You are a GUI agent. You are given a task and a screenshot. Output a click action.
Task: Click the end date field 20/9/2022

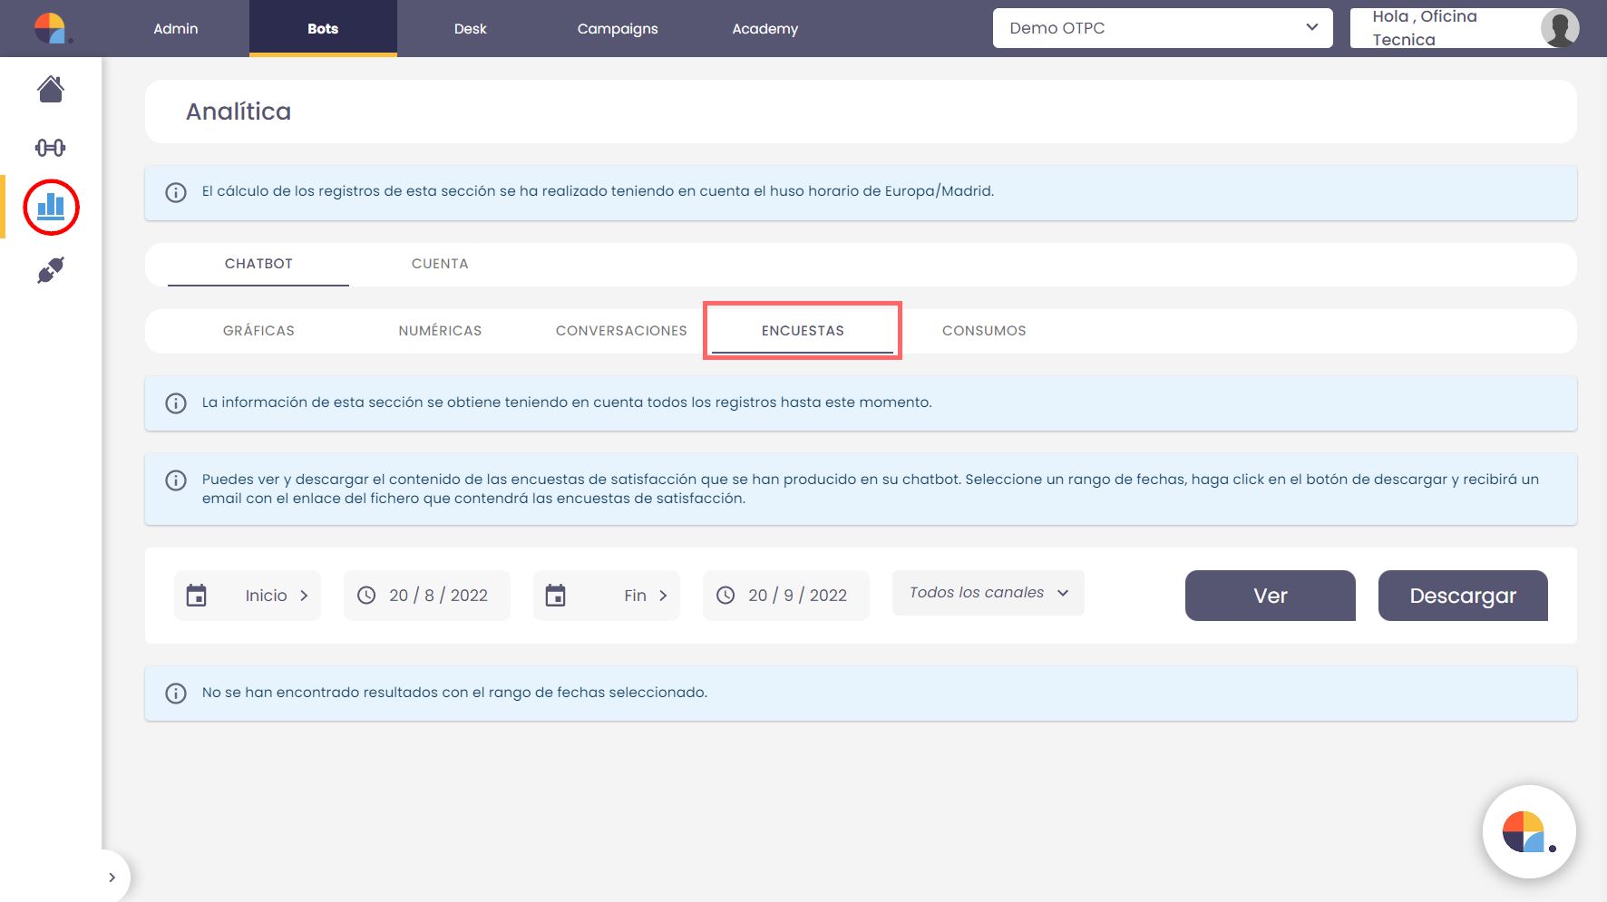click(x=786, y=596)
